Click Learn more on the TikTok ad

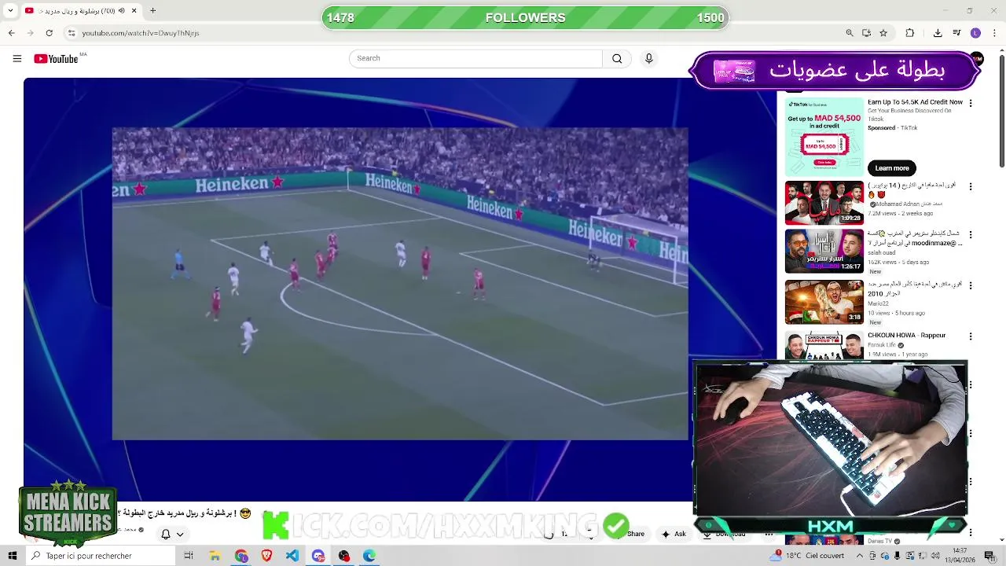(x=892, y=168)
